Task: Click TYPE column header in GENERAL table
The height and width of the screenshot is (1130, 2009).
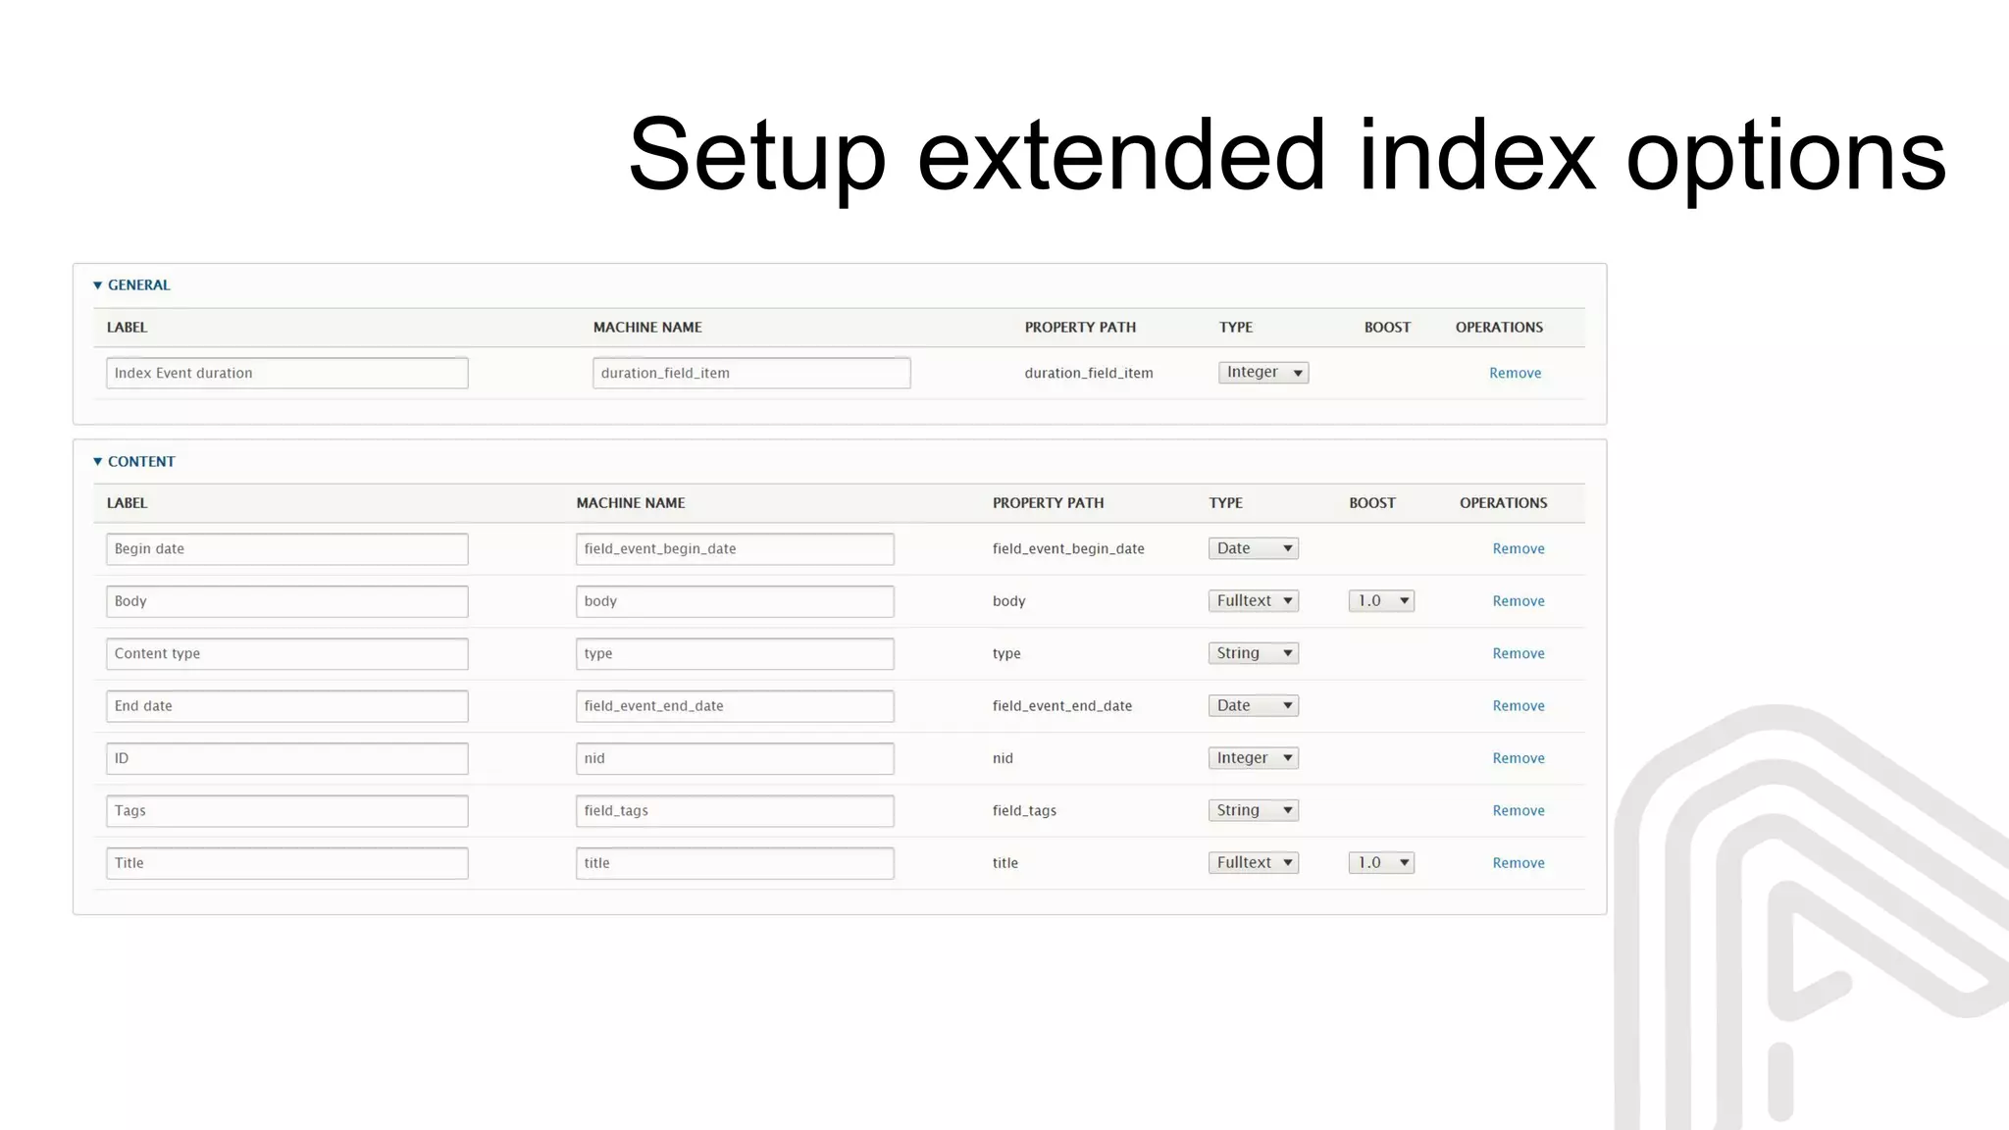Action: tap(1236, 328)
